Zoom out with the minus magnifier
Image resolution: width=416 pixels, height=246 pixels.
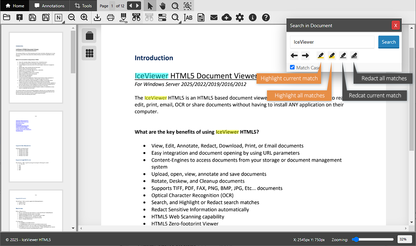[71, 17]
